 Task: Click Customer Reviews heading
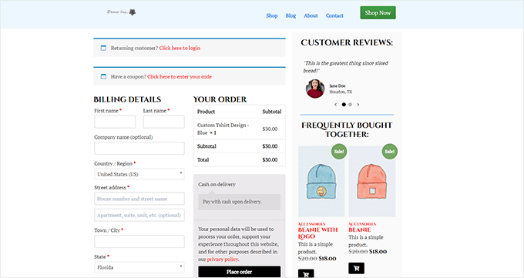[x=347, y=43]
